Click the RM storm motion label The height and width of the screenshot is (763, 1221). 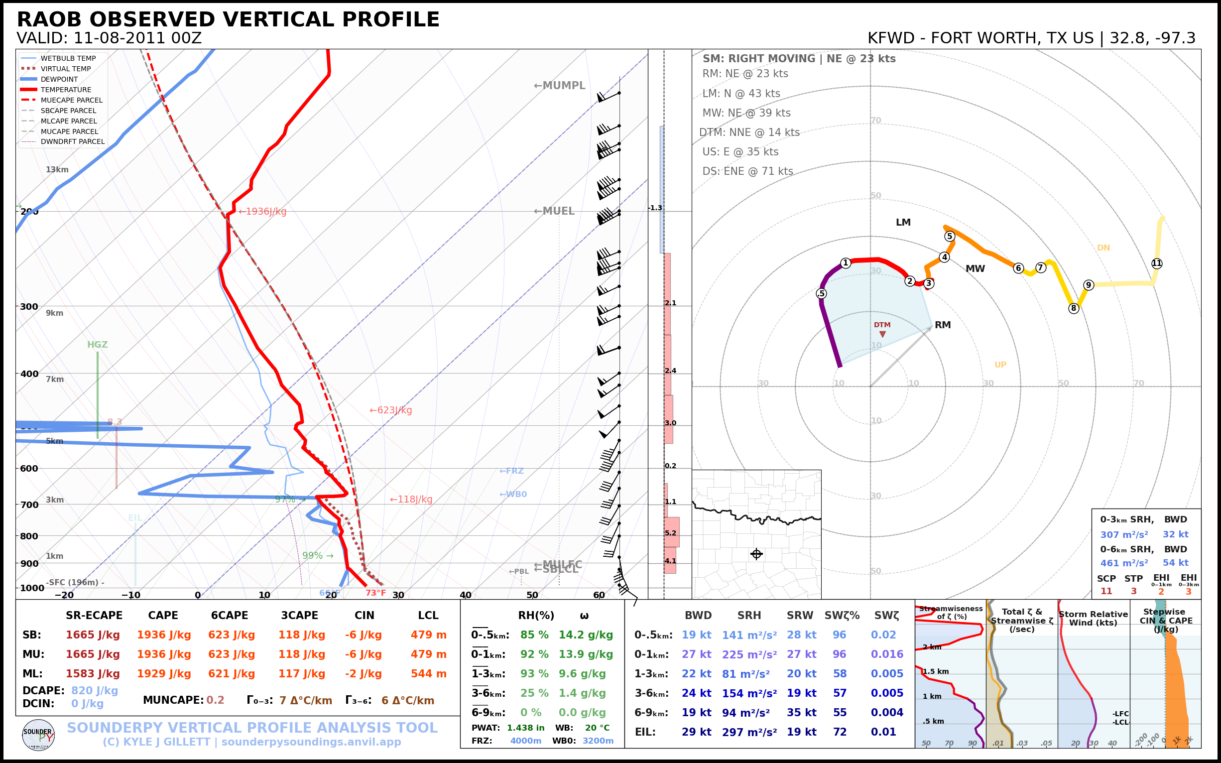[x=943, y=325]
